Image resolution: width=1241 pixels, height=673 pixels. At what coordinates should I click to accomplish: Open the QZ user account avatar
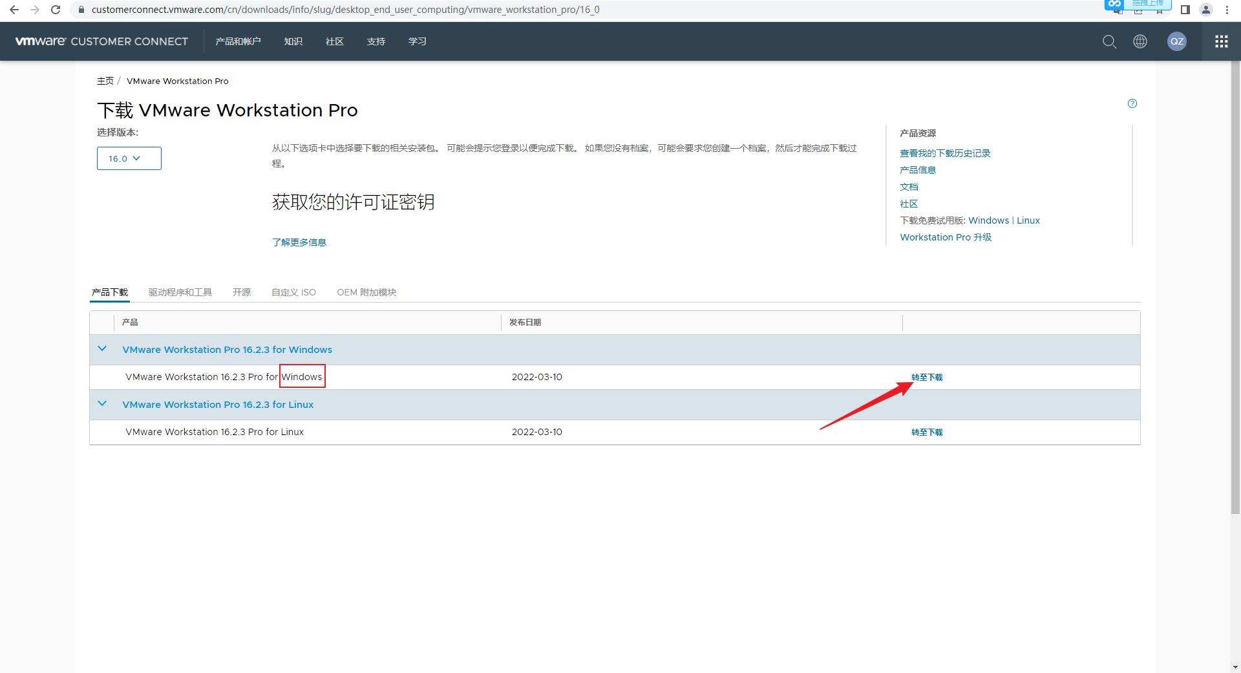(1177, 41)
